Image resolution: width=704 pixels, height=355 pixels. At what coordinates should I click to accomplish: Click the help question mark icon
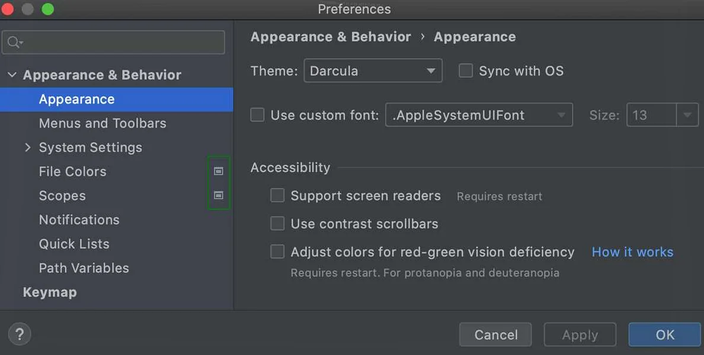20,334
